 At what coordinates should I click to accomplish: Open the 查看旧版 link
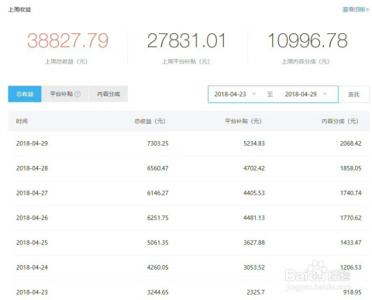coord(356,9)
